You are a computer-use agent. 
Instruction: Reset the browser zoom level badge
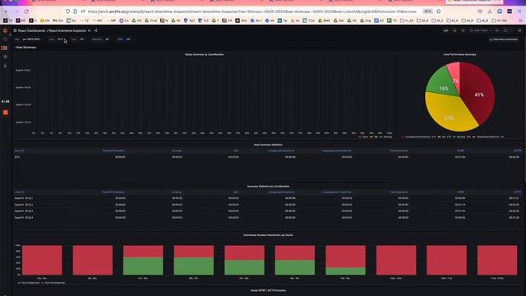427,12
